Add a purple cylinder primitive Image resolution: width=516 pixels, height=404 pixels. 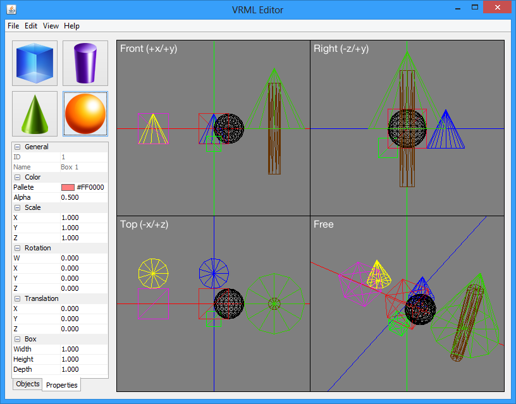[x=85, y=63]
